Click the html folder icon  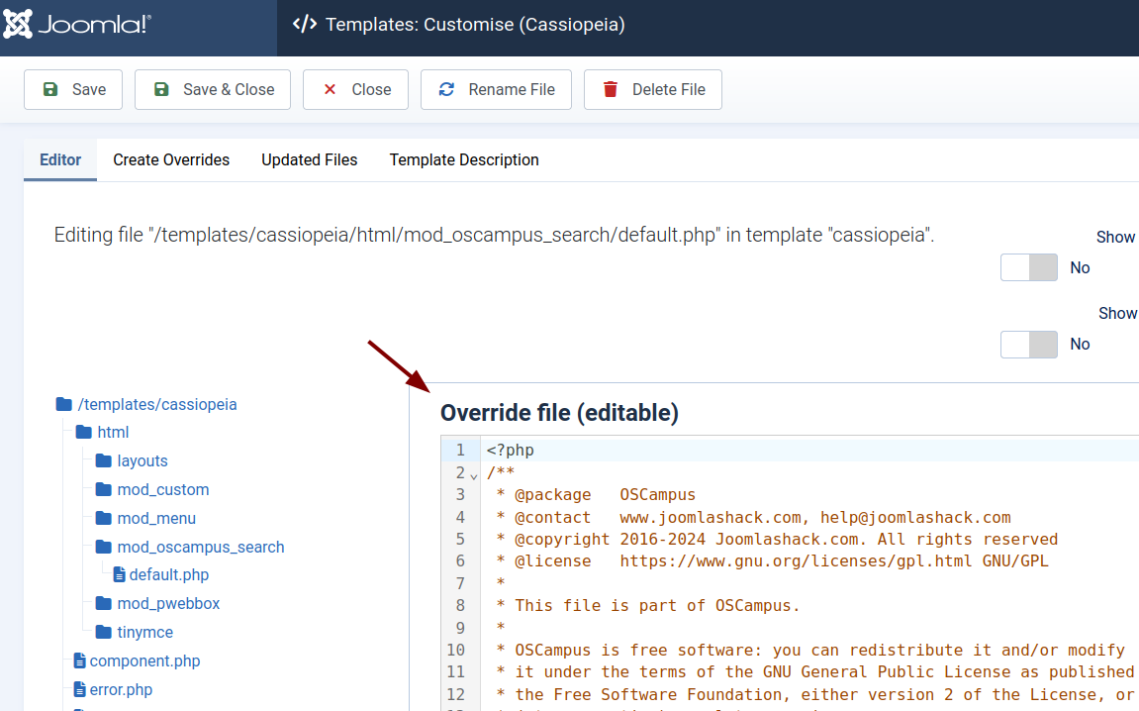click(x=84, y=432)
